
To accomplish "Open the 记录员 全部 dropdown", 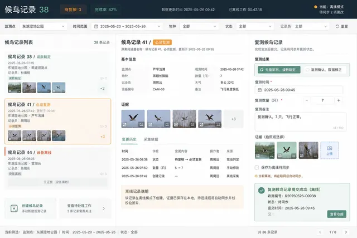I will pyautogui.click(x=310, y=26).
